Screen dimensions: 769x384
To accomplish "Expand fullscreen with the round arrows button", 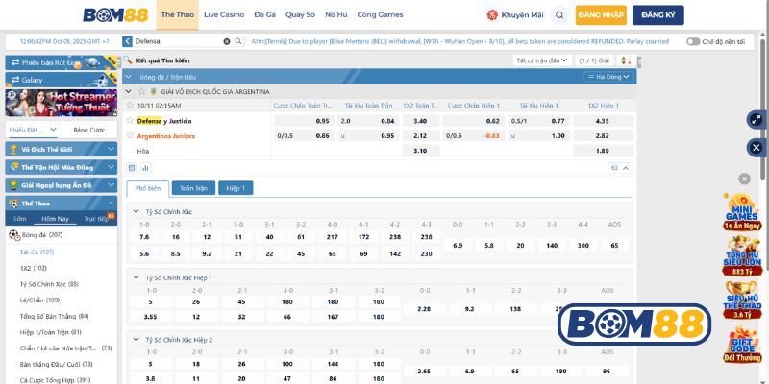I will pos(757,119).
